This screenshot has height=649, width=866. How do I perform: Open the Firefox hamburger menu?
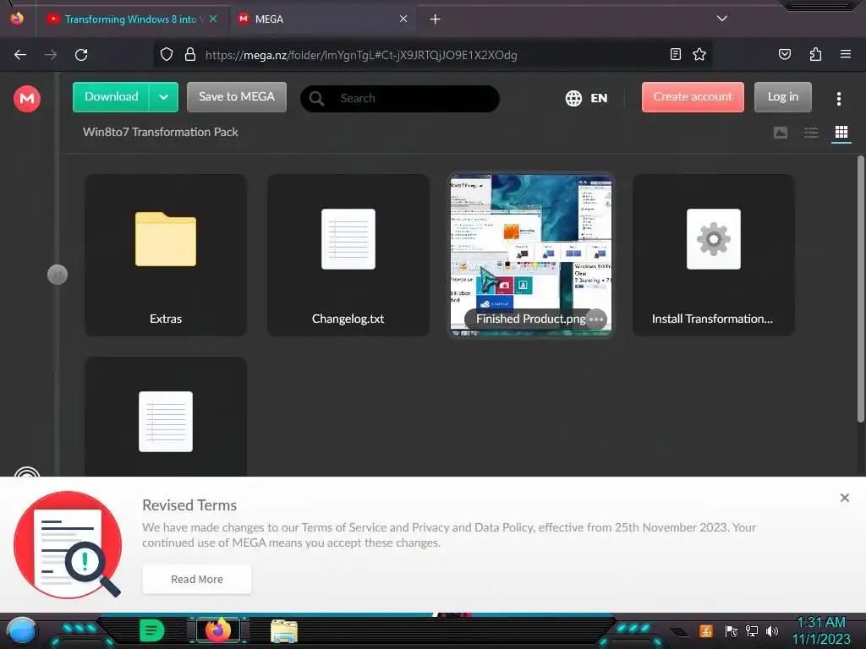pyautogui.click(x=846, y=55)
